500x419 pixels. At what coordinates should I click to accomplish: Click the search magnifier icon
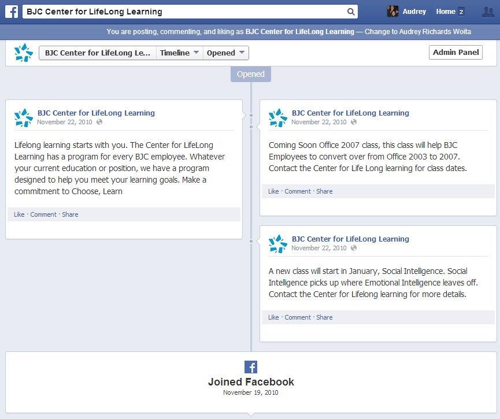351,12
